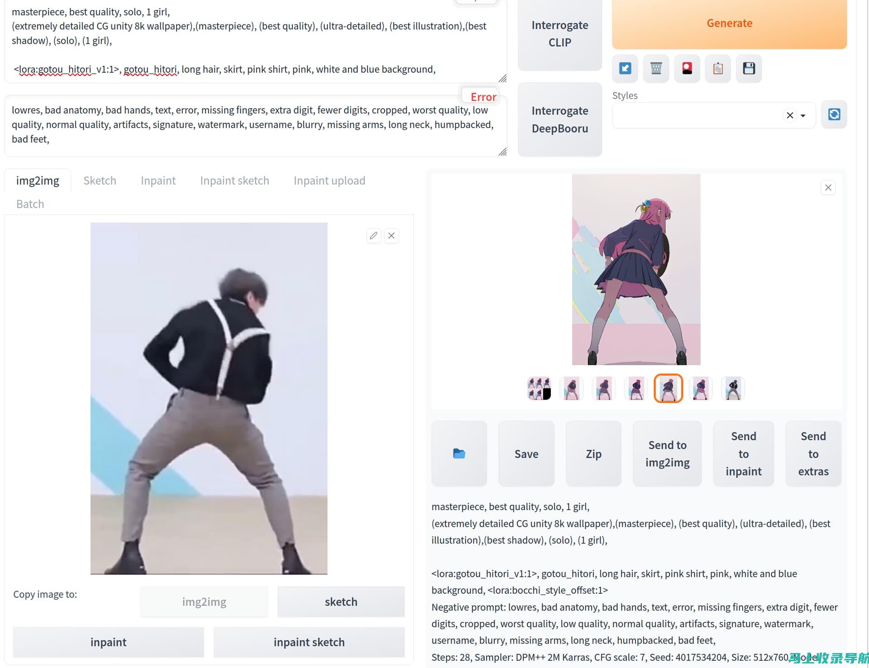
Task: Click the img2img copy destination button
Action: [204, 601]
